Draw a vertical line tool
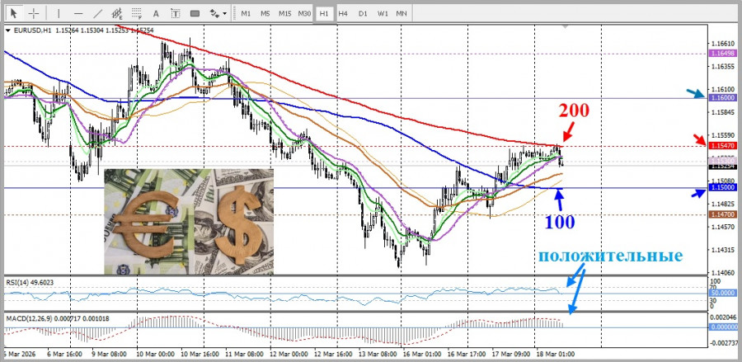Screen dimensions: 742x362 click(x=58, y=13)
